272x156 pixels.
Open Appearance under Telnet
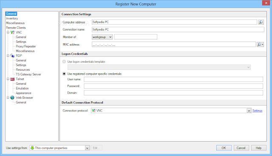pos(23,93)
